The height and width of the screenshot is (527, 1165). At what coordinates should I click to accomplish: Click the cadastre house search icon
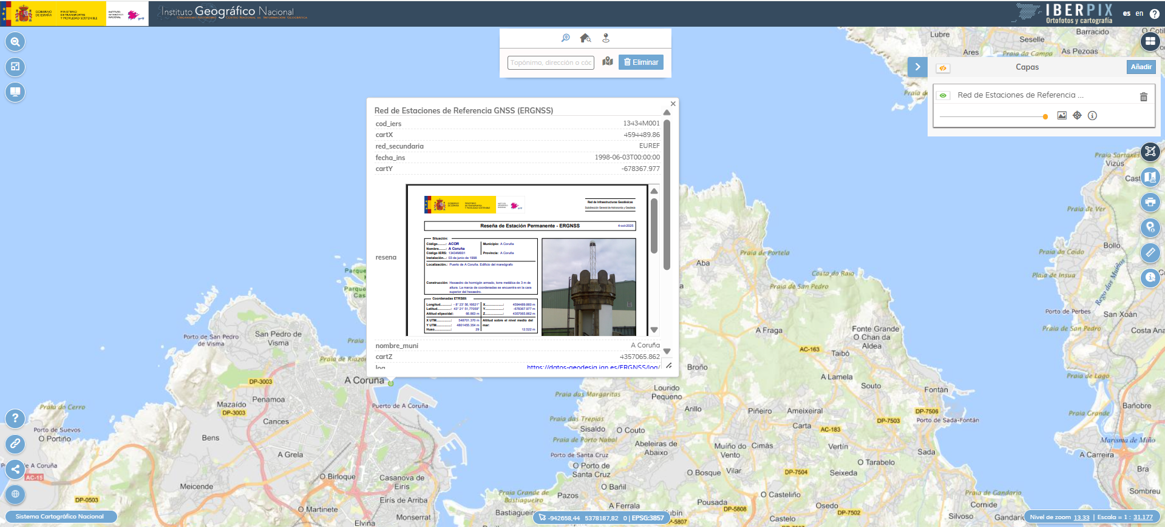click(x=585, y=38)
